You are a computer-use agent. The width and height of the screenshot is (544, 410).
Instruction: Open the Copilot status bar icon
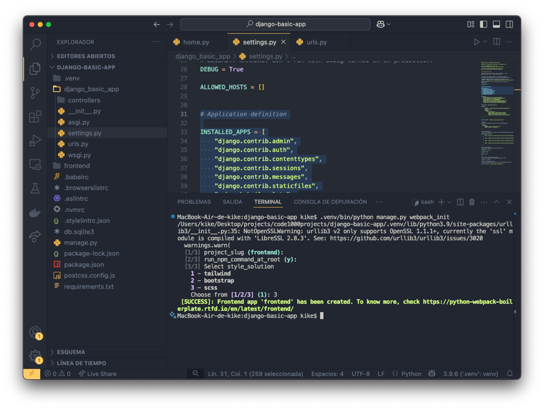coord(432,374)
